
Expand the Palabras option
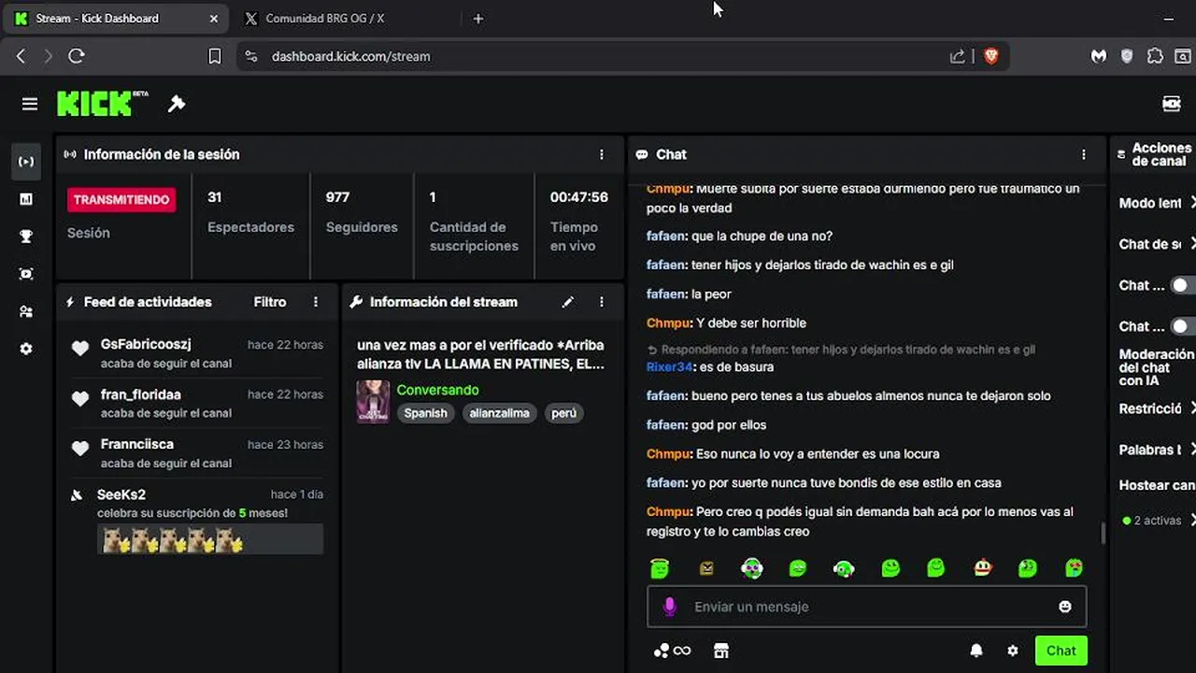(x=1157, y=450)
